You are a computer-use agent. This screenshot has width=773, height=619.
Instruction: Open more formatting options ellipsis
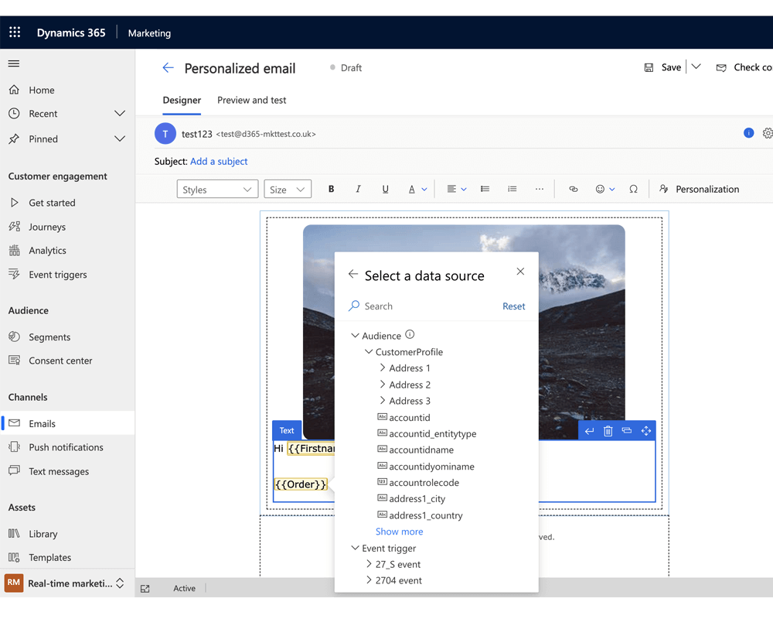pos(540,189)
